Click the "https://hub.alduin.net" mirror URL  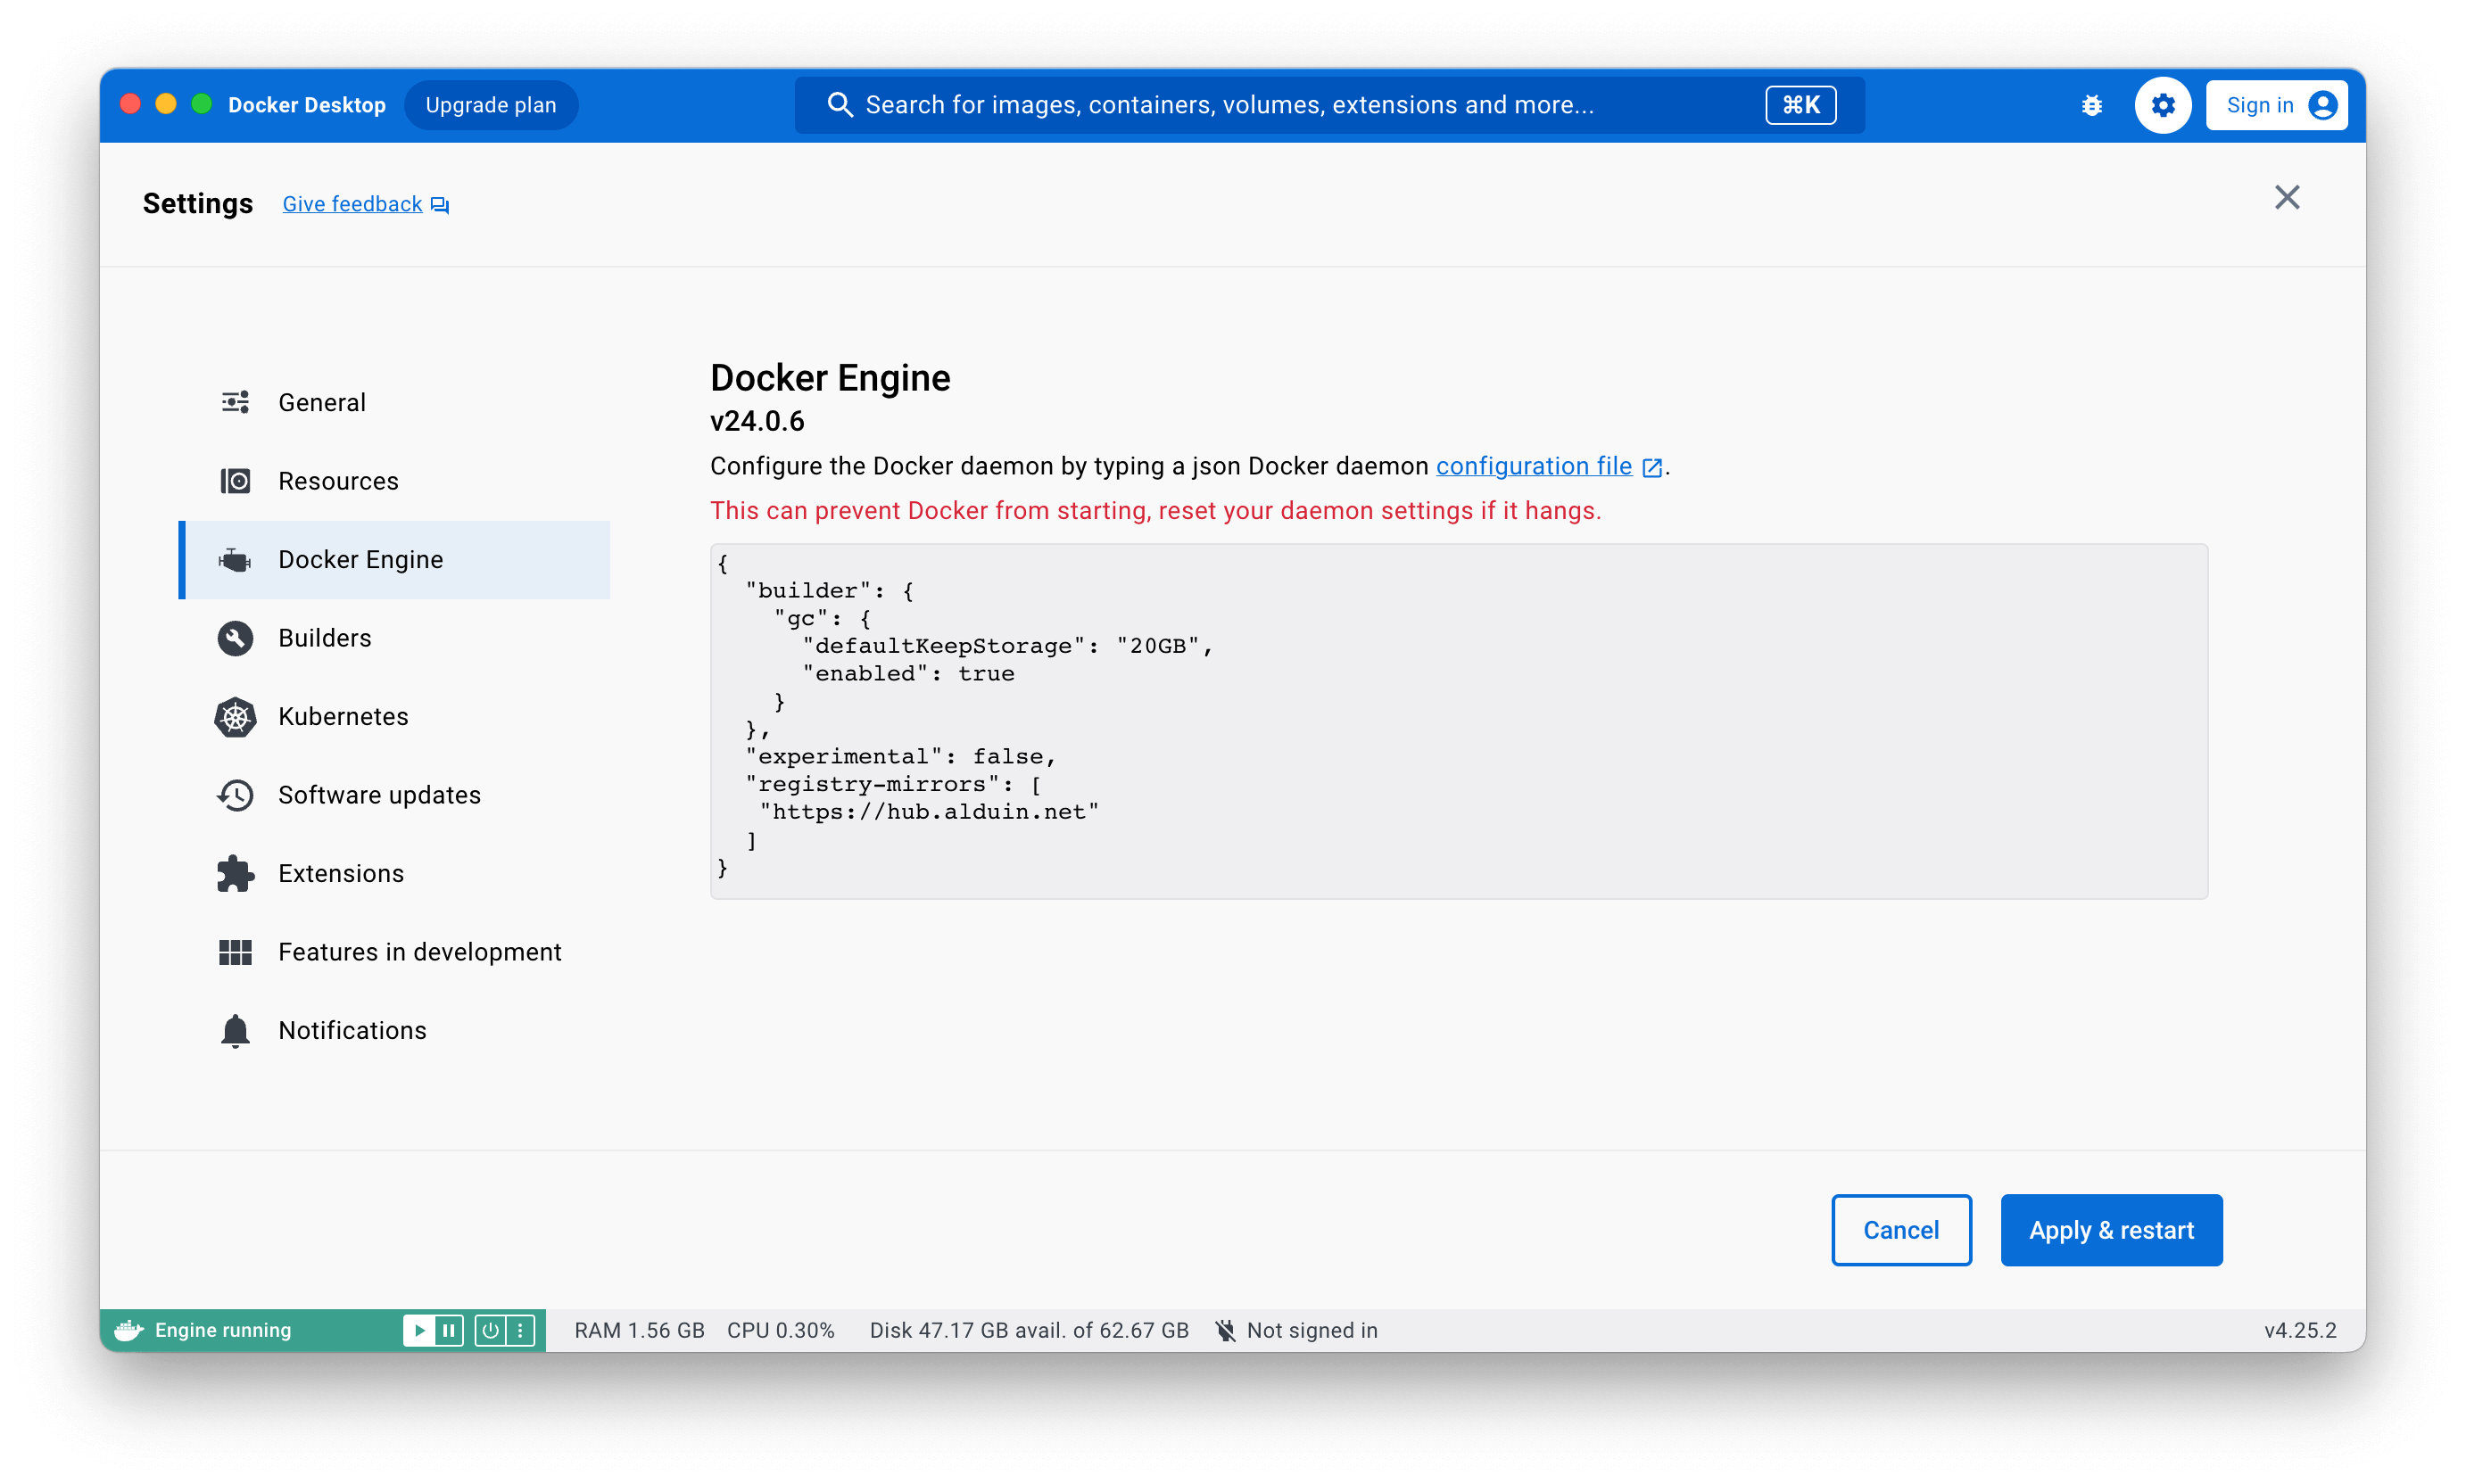tap(930, 812)
